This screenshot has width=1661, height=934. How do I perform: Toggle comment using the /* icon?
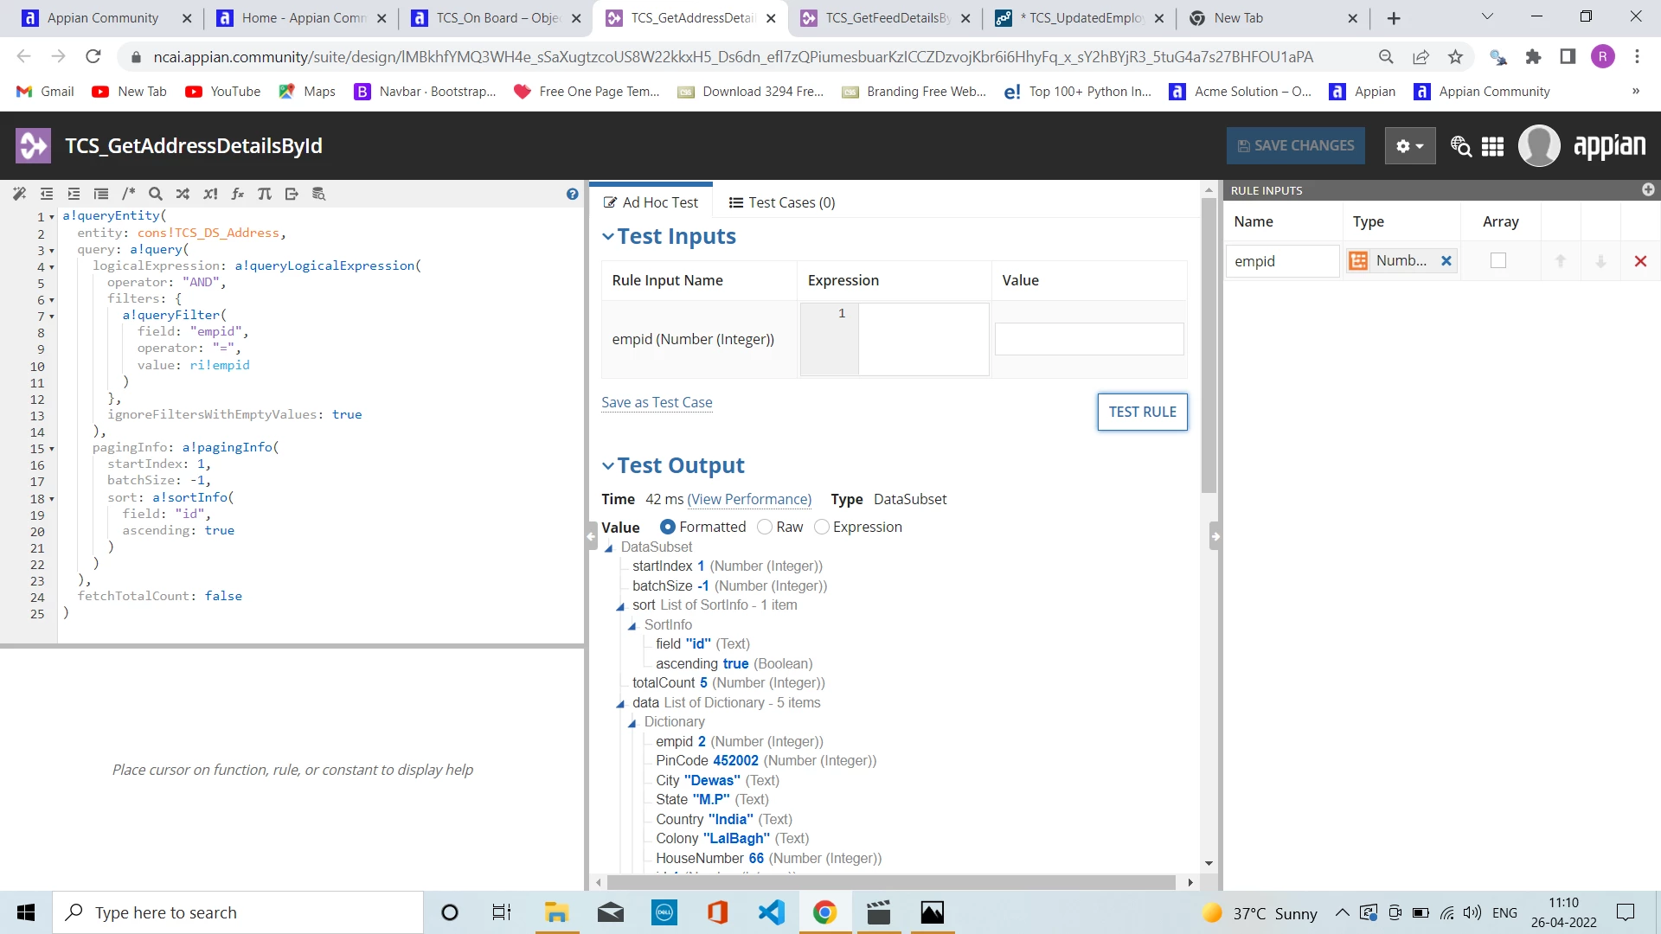click(x=129, y=194)
